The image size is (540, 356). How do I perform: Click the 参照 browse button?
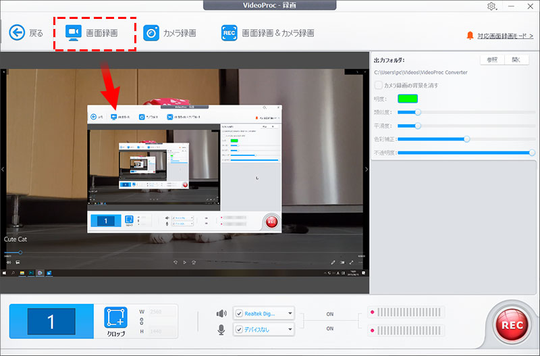pos(492,60)
